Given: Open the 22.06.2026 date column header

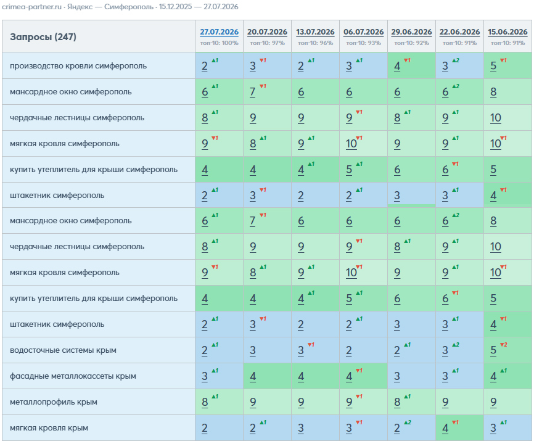Looking at the screenshot, I should click(x=459, y=32).
